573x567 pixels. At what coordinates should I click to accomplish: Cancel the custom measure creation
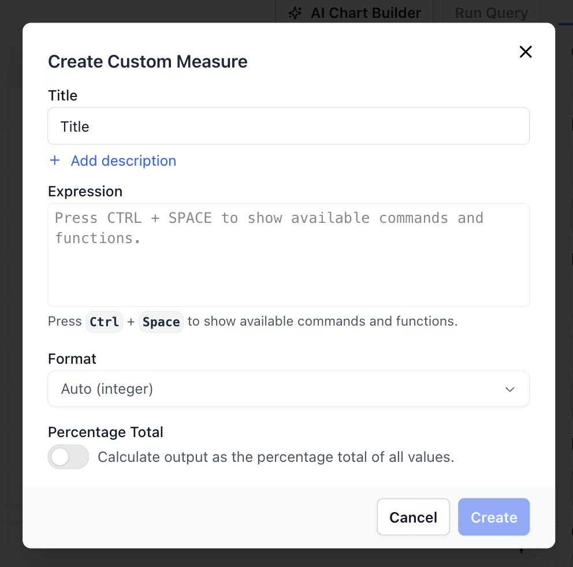point(413,517)
